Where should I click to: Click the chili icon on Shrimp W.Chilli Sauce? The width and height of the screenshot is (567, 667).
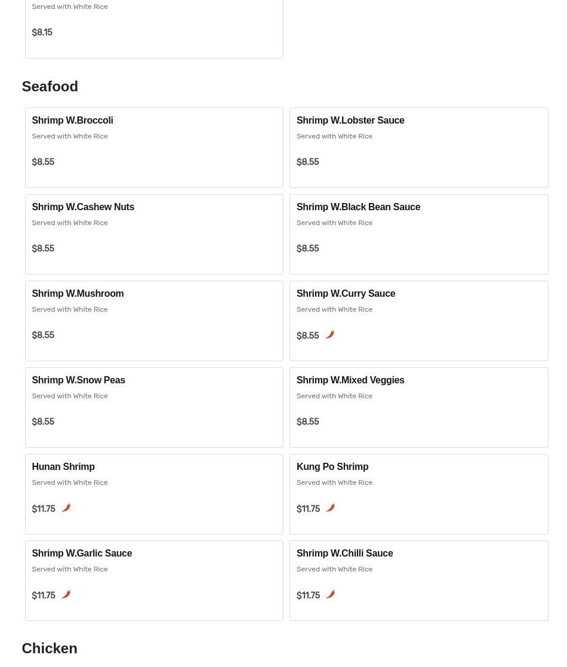pos(331,594)
